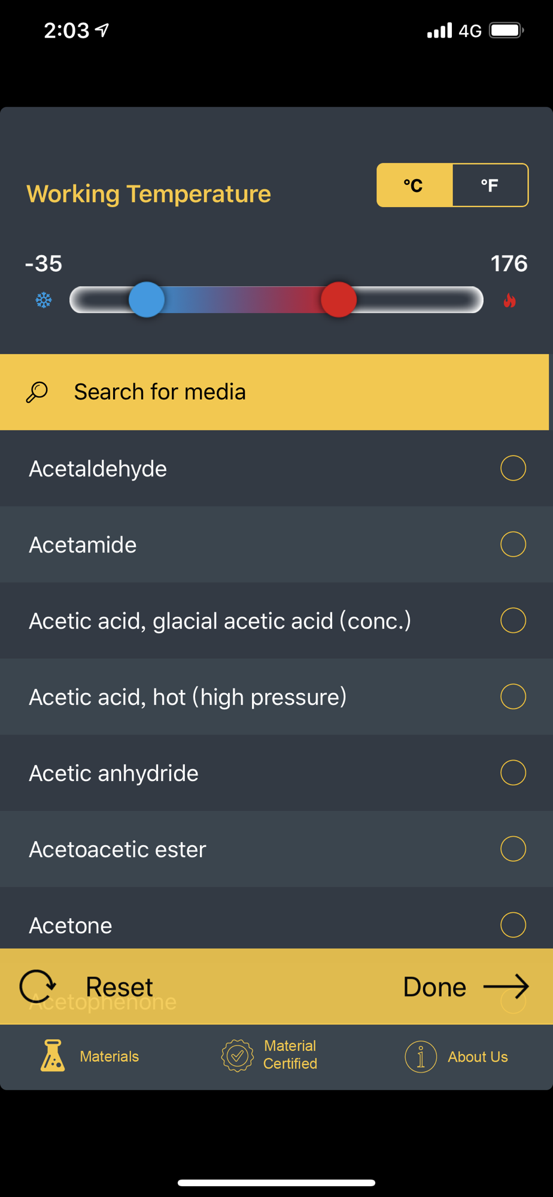This screenshot has width=553, height=1197.
Task: Tap the arrow next to Done
Action: [x=506, y=986]
